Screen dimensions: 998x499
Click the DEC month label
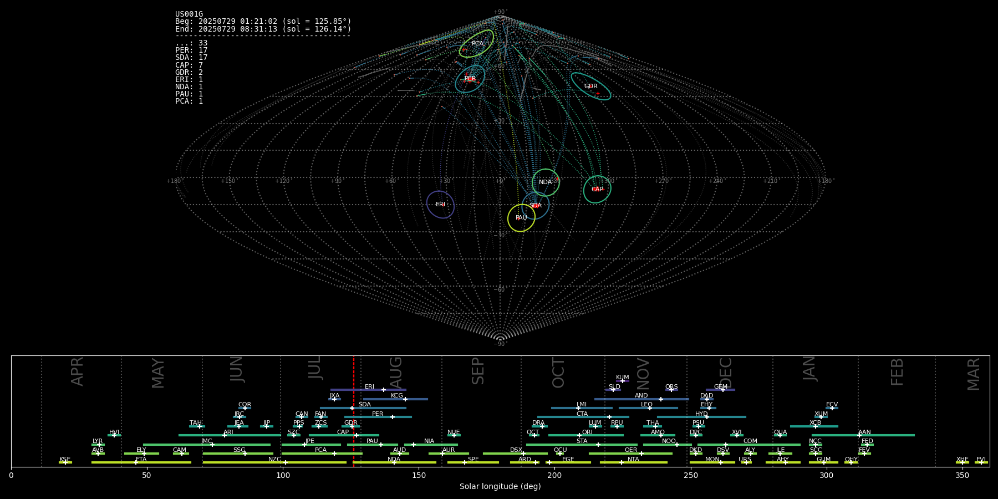point(726,373)
